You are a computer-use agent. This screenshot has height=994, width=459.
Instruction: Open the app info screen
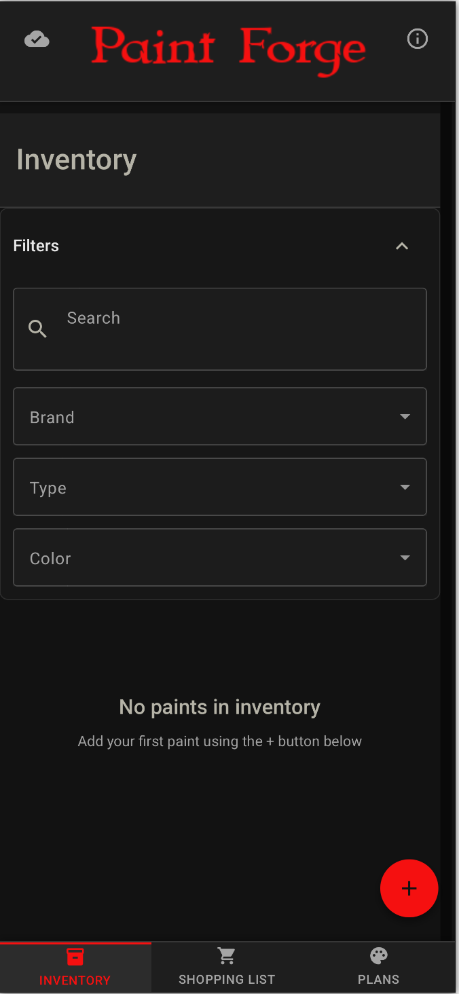(x=418, y=39)
